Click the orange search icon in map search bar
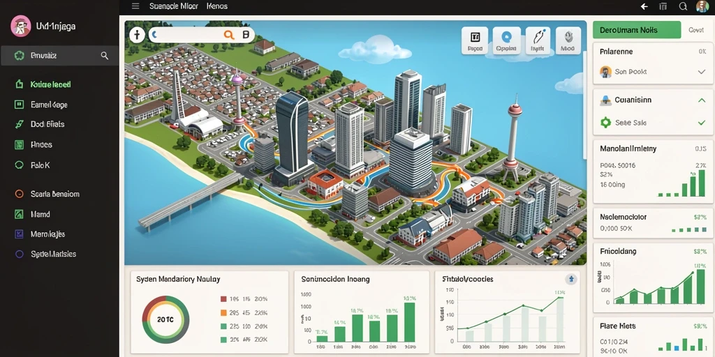 [x=229, y=35]
